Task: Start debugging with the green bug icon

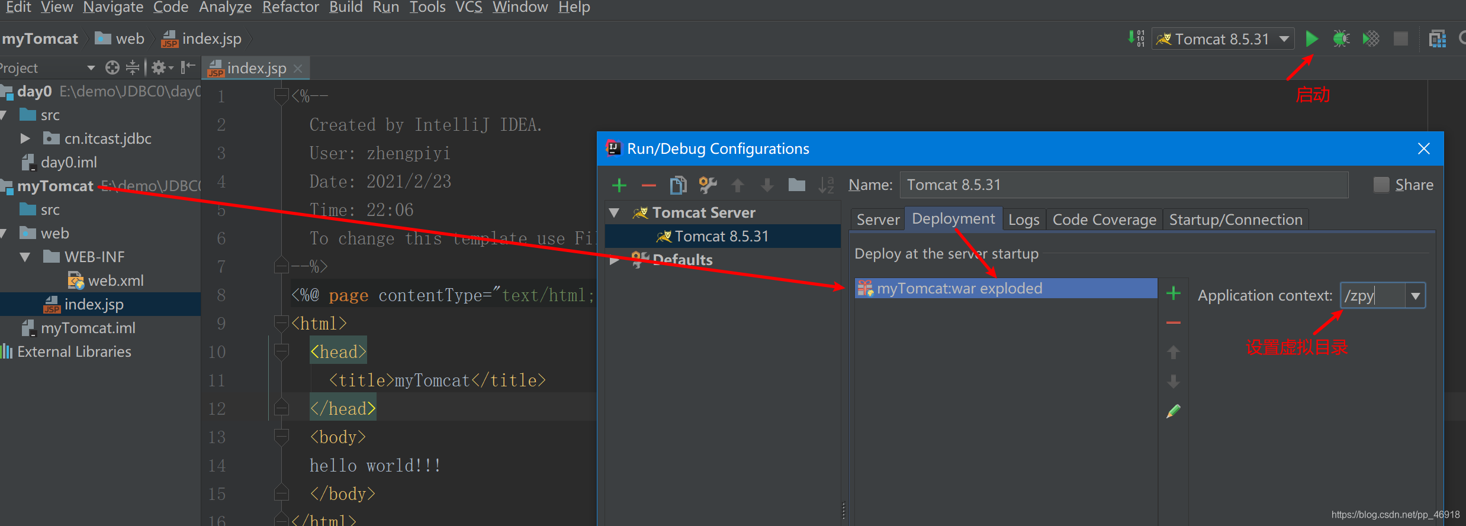Action: (1341, 39)
